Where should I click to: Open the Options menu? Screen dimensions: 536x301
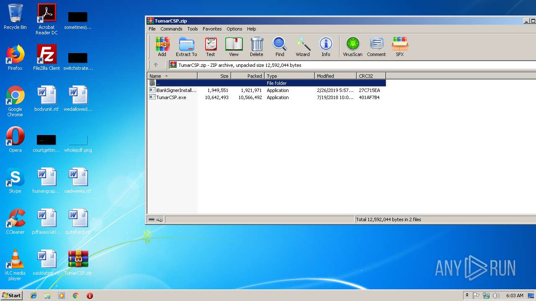click(x=234, y=29)
